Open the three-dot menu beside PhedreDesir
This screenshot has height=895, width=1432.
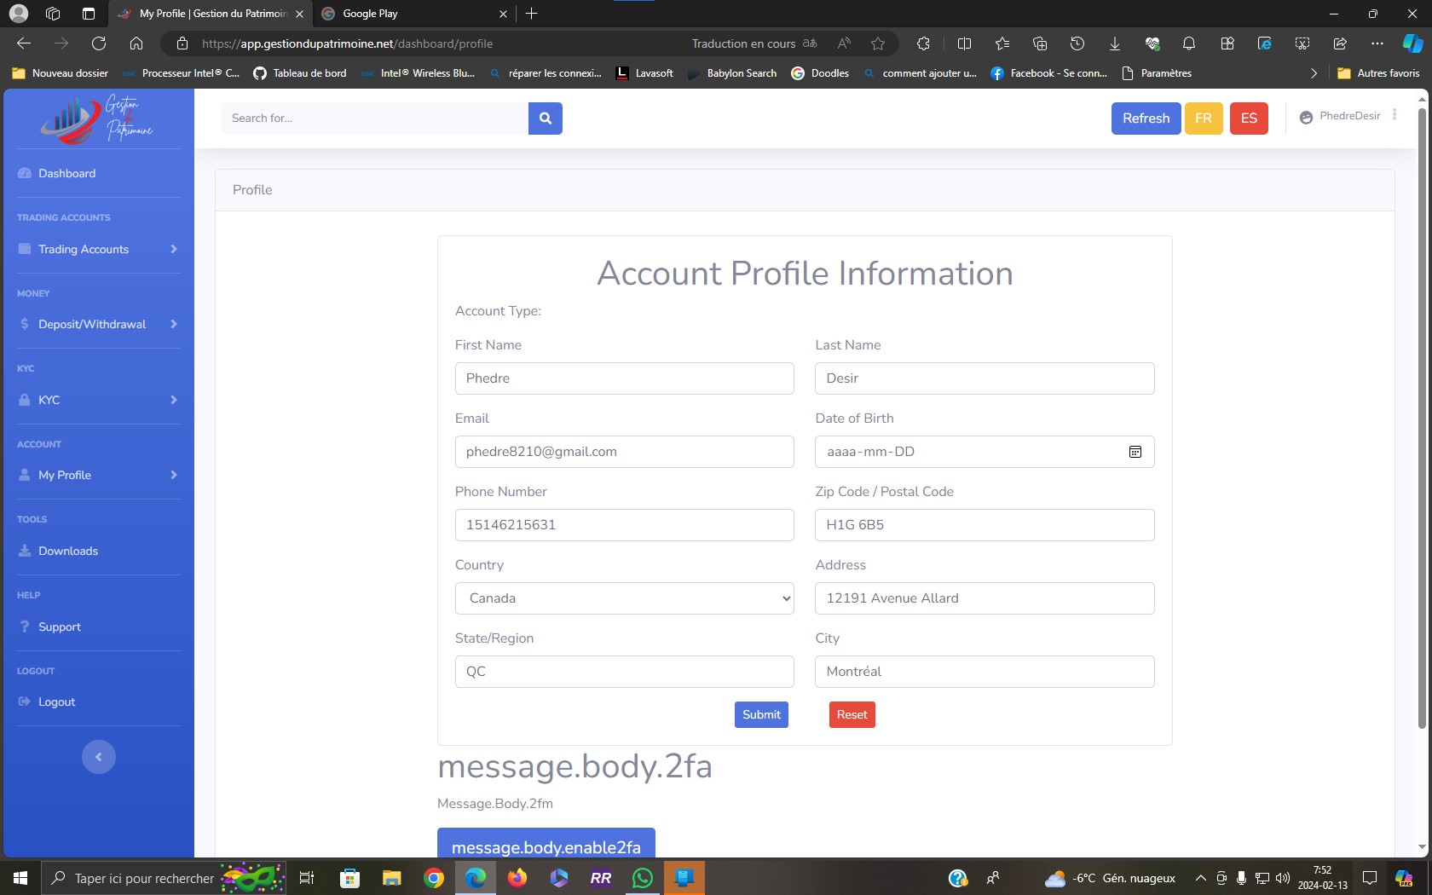point(1394,115)
